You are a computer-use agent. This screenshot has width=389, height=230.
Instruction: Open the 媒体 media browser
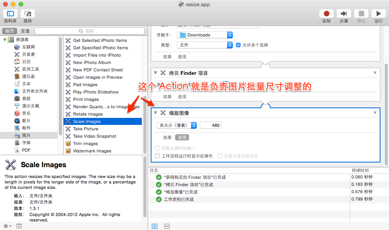[28, 14]
